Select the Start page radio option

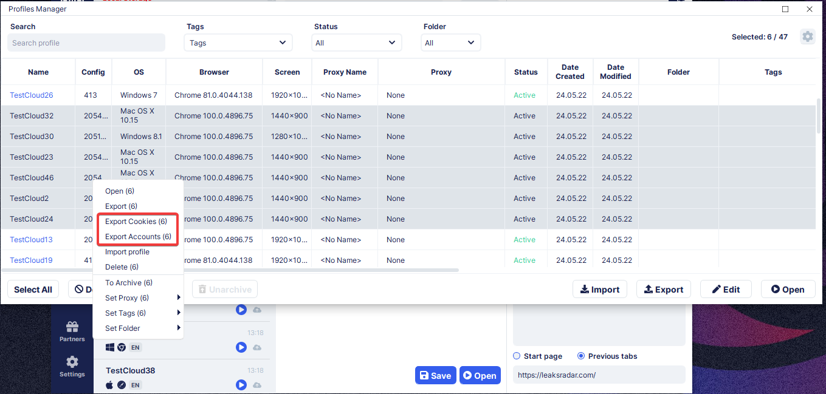tap(517, 356)
